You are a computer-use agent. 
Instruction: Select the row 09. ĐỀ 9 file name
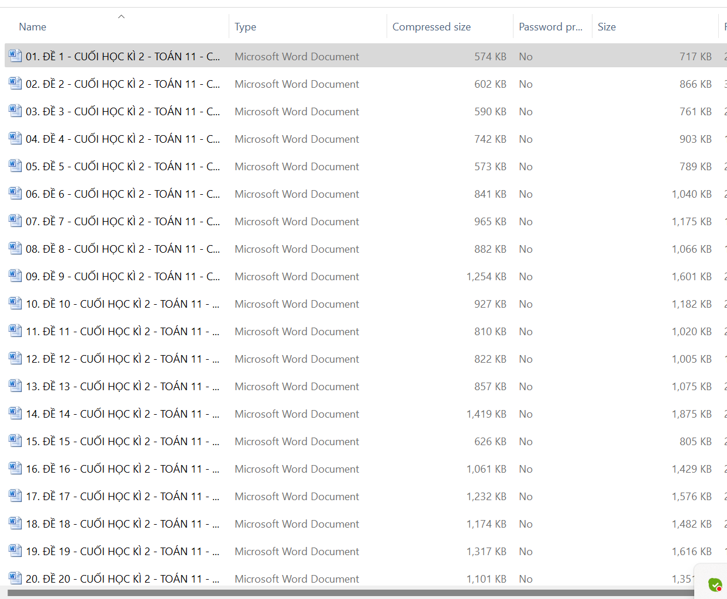123,277
